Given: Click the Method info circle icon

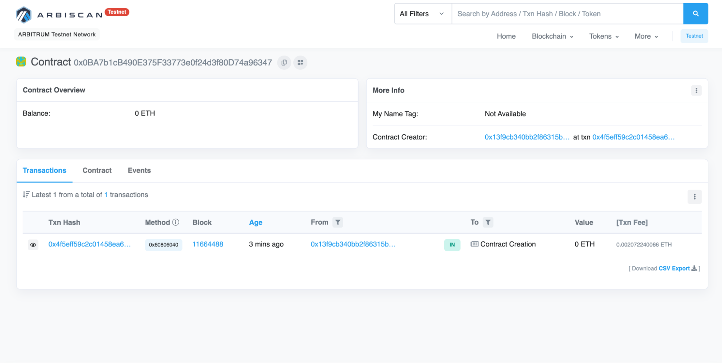Looking at the screenshot, I should (176, 222).
